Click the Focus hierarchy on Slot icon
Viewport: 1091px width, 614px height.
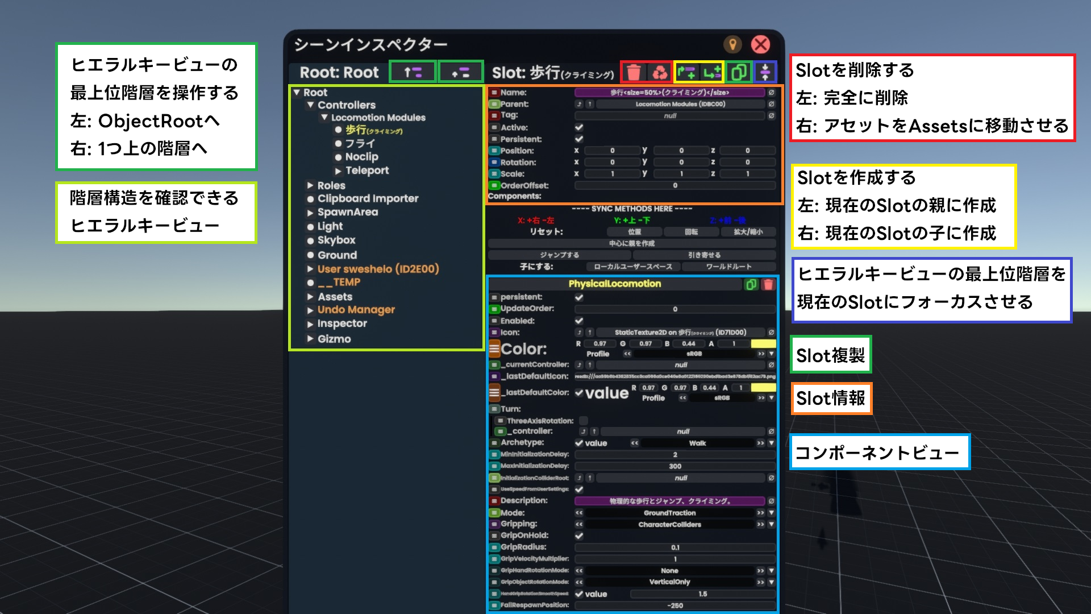pyautogui.click(x=765, y=72)
